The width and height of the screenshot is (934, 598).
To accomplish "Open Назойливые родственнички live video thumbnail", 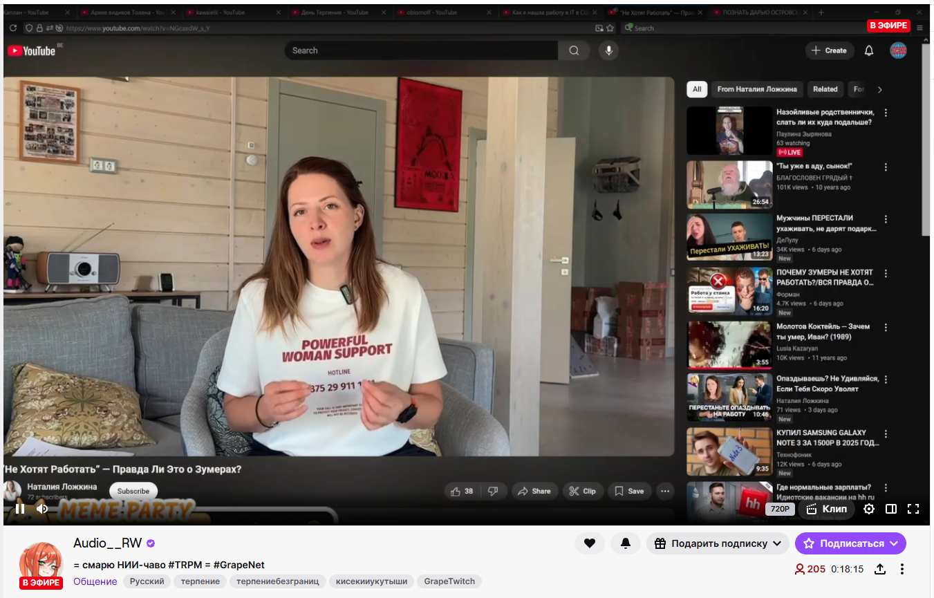I will click(x=729, y=131).
